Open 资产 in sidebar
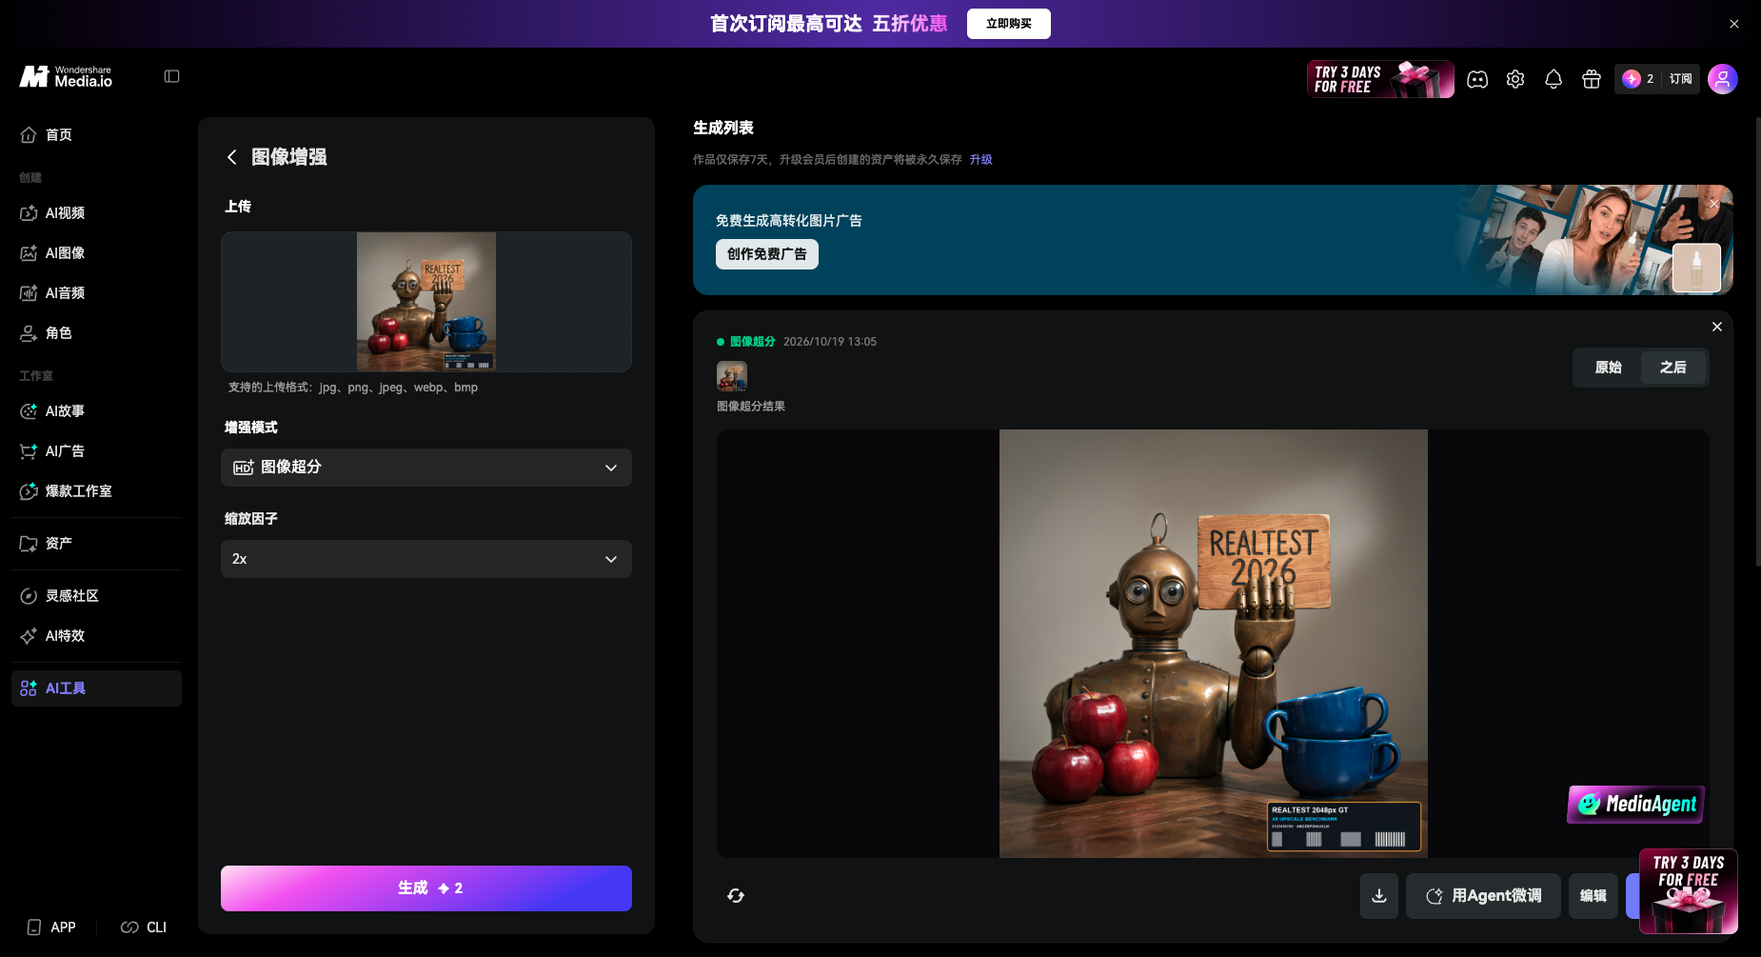 pos(96,544)
